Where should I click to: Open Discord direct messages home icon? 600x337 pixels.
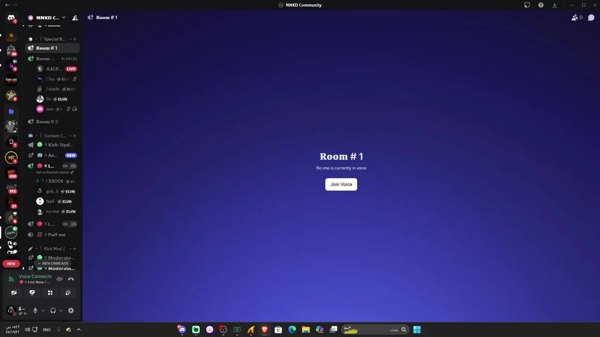pos(11,18)
